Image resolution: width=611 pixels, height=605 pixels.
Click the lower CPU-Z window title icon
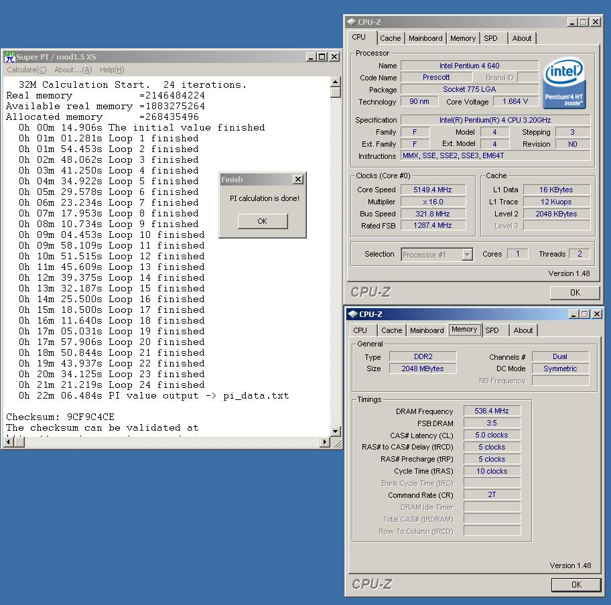pos(353,314)
